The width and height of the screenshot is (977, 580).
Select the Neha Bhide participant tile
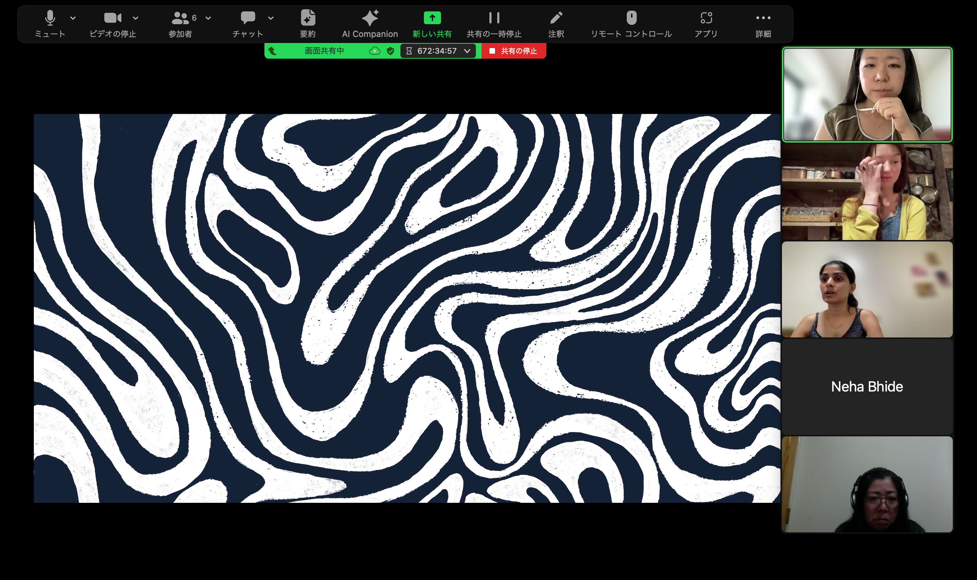click(867, 387)
